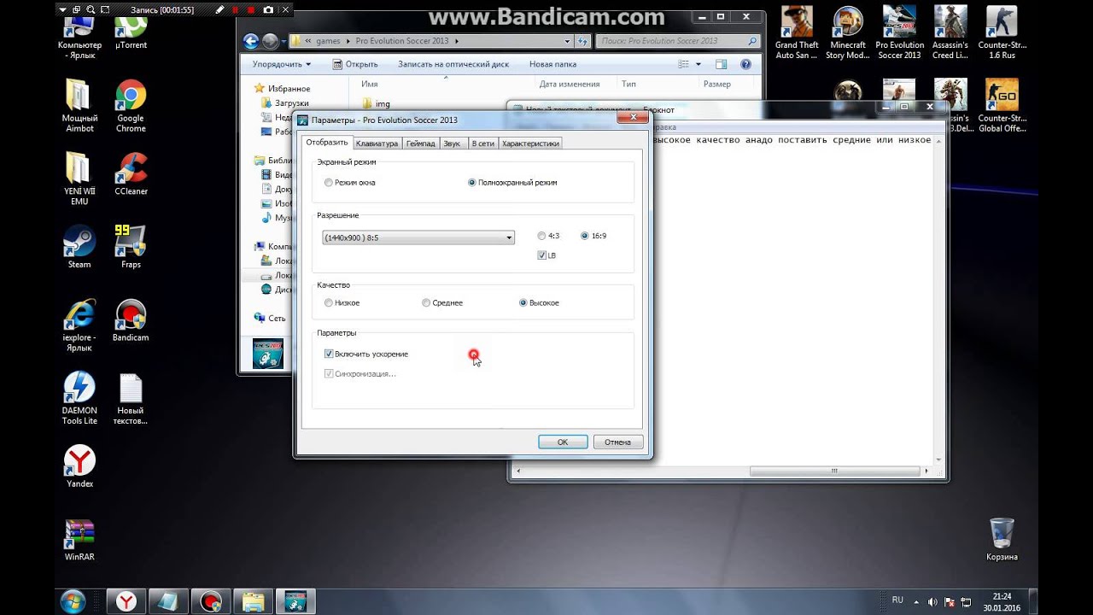This screenshot has width=1093, height=615.
Task: Open the Bandicam desktop icon
Action: pyautogui.click(x=131, y=320)
